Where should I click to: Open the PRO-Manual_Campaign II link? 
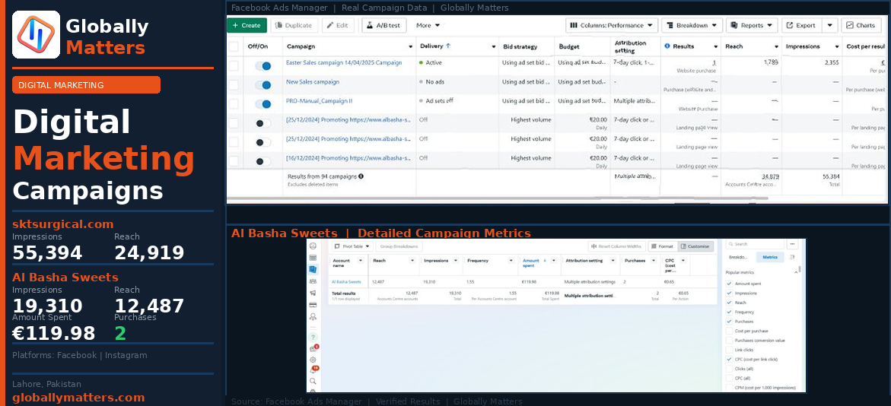[319, 100]
